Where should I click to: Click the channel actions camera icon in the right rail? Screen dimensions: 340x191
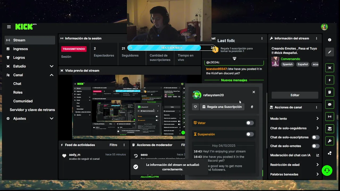(x=330, y=129)
